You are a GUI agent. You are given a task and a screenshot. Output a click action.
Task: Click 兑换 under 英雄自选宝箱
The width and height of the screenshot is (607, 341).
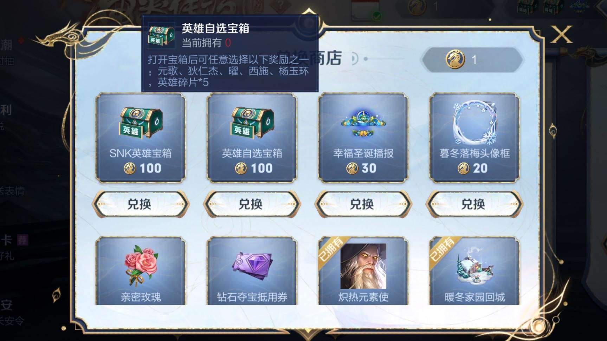pos(252,204)
